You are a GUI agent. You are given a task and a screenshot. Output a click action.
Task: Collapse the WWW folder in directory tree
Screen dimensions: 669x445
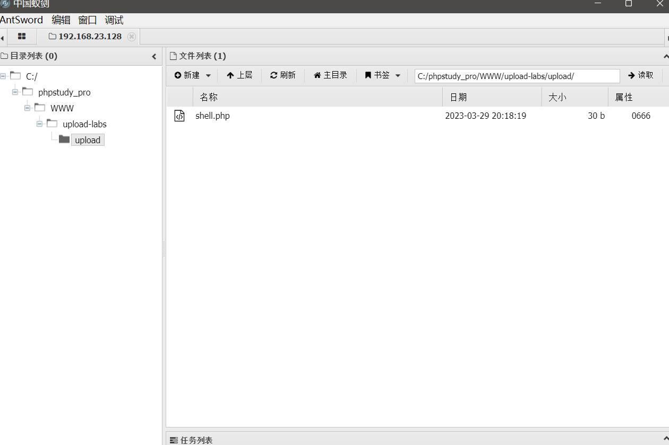(27, 108)
